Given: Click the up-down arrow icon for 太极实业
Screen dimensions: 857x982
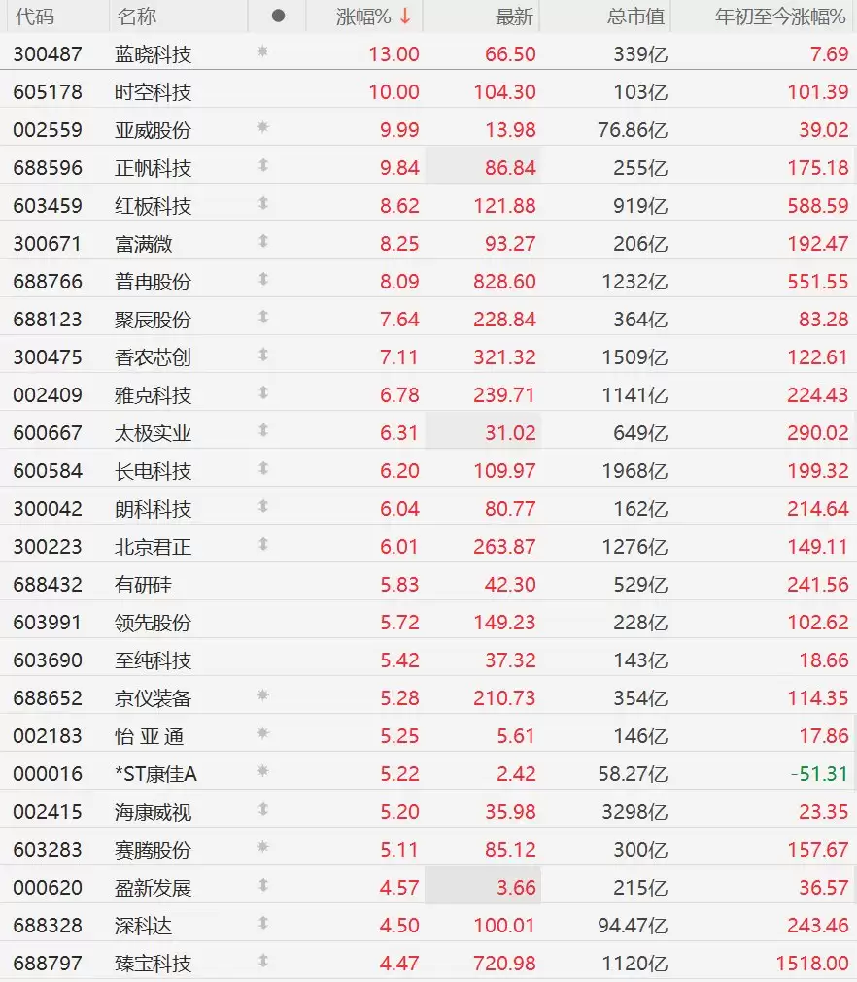Looking at the screenshot, I should (x=263, y=430).
